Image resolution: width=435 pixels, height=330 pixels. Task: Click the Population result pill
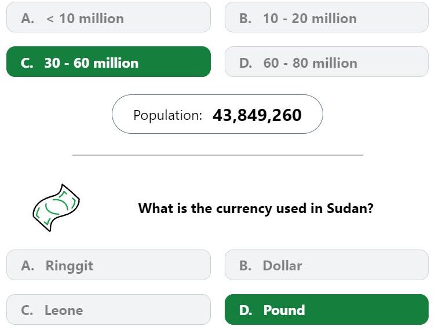pos(217,114)
